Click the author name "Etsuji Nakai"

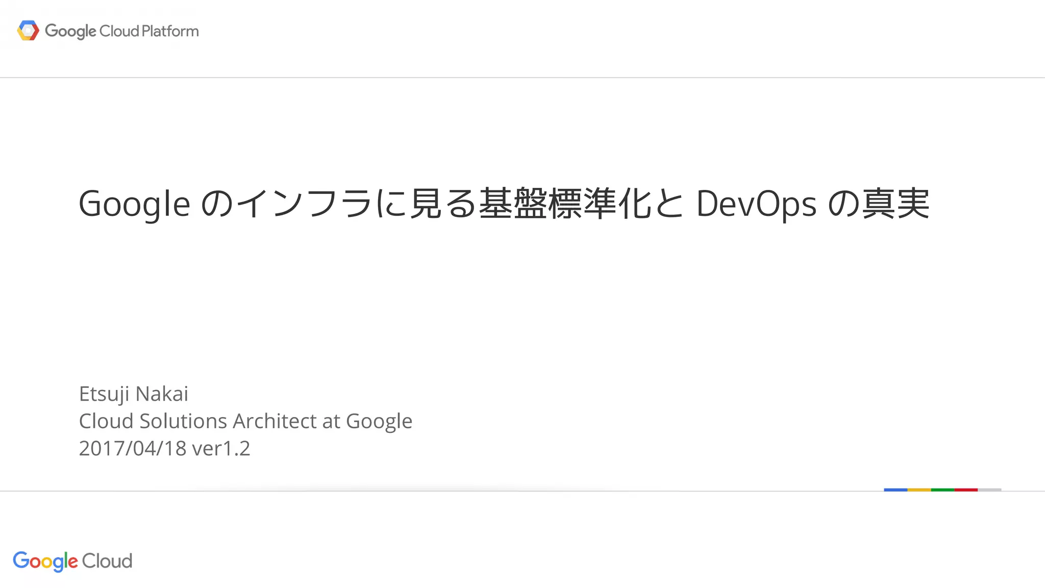(134, 394)
